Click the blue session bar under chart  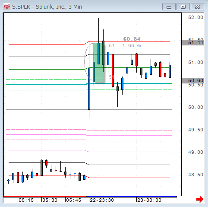click(132, 197)
